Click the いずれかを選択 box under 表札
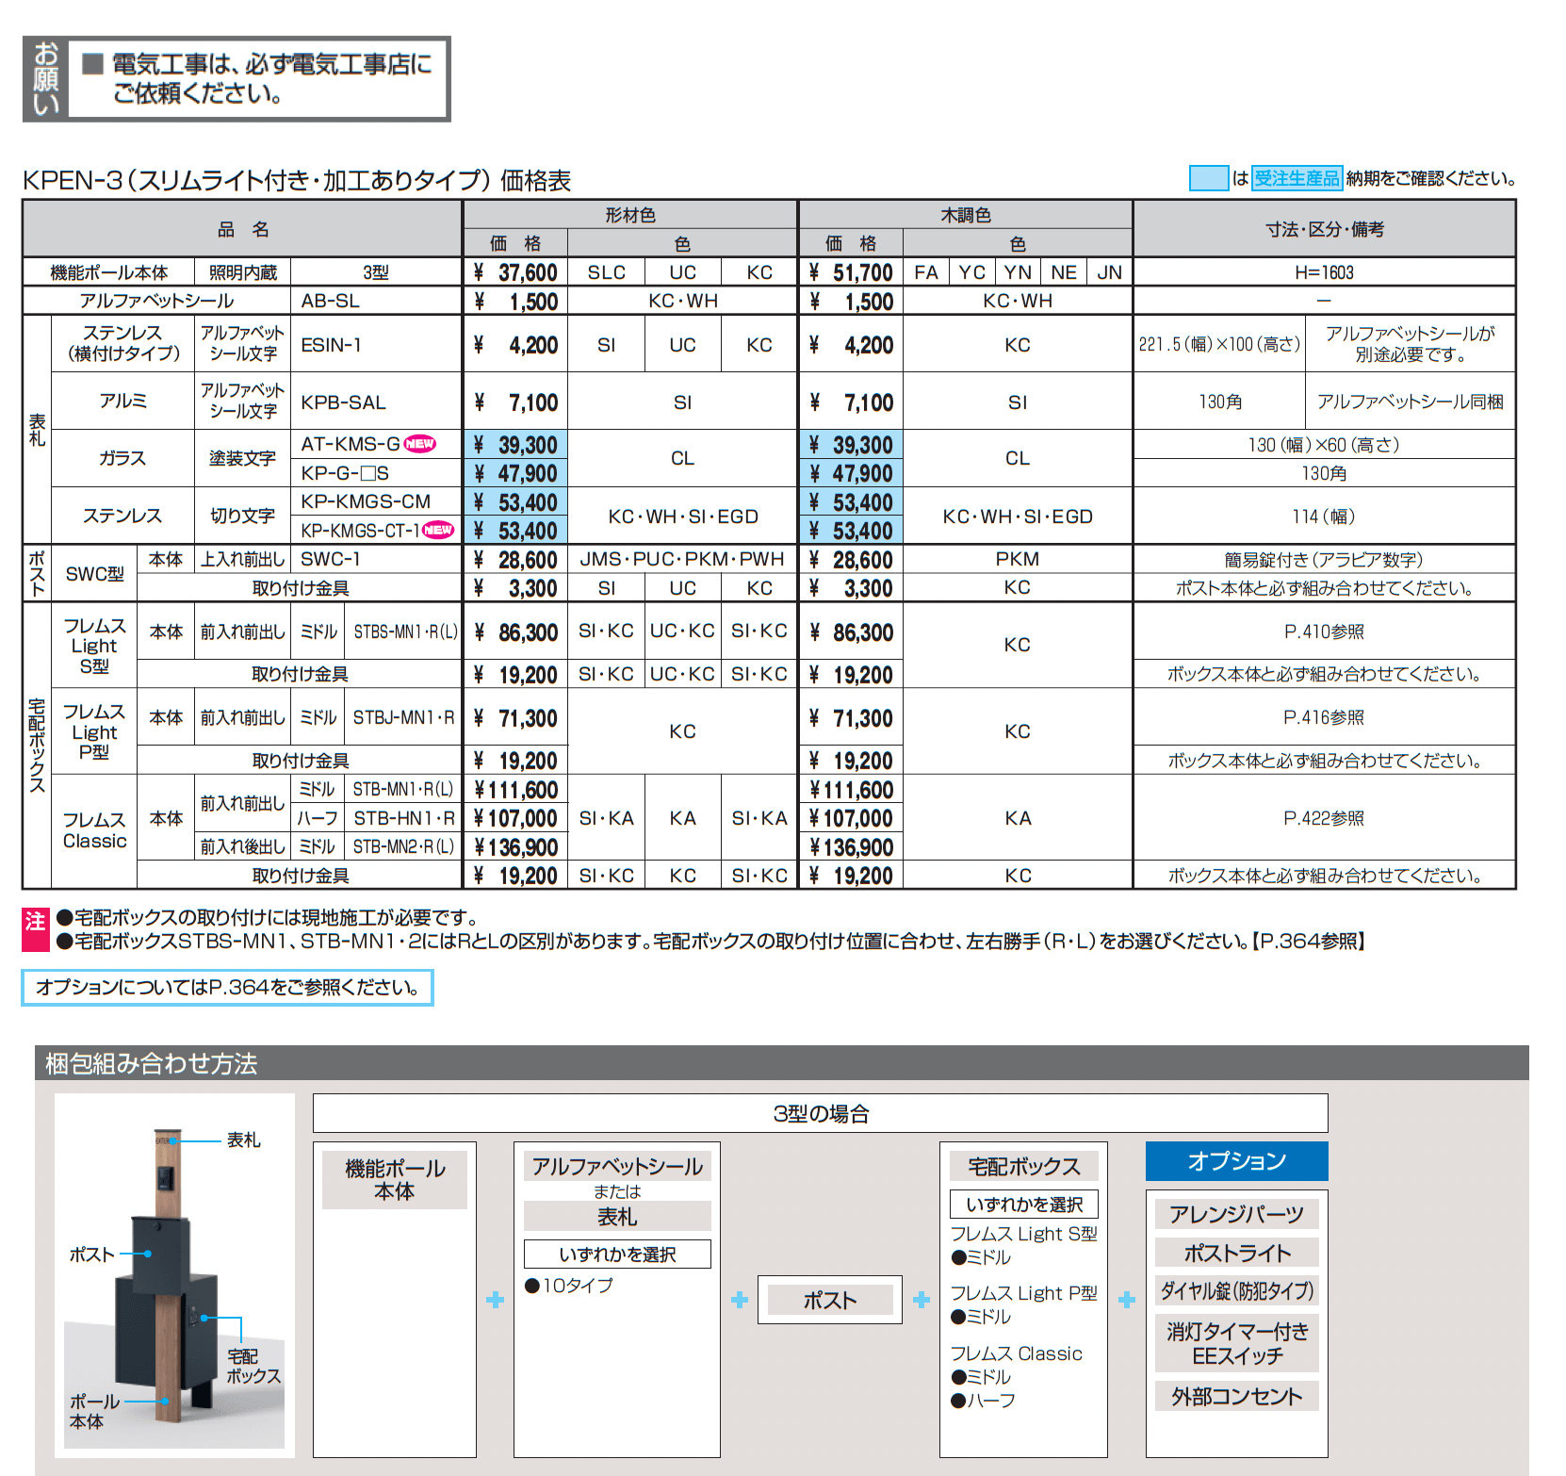Viewport: 1566px width, 1476px height. click(617, 1255)
